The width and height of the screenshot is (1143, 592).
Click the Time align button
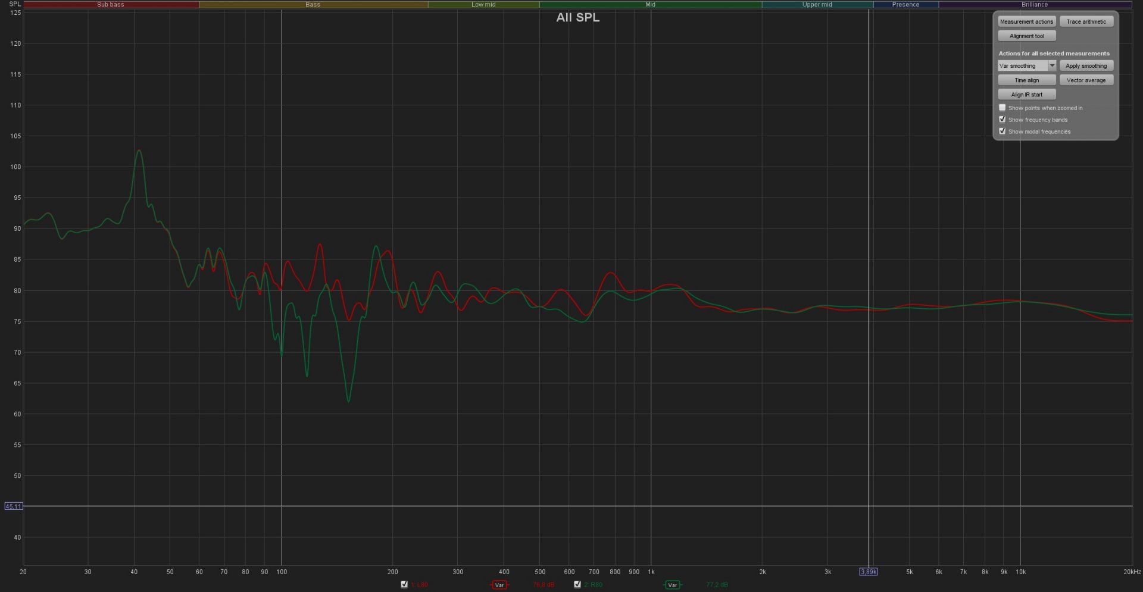tap(1026, 80)
